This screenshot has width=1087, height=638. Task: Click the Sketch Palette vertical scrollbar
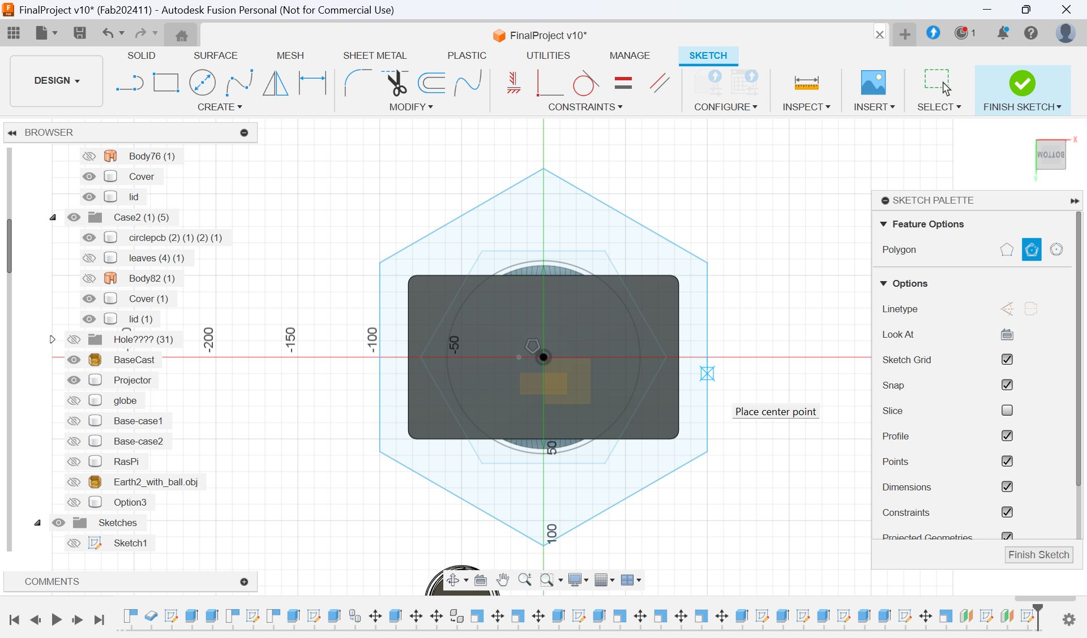click(x=1079, y=348)
